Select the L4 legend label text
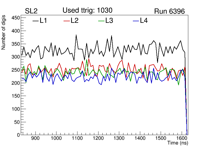 144,20
